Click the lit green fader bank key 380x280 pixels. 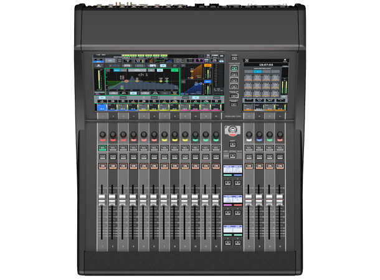pyautogui.click(x=234, y=68)
